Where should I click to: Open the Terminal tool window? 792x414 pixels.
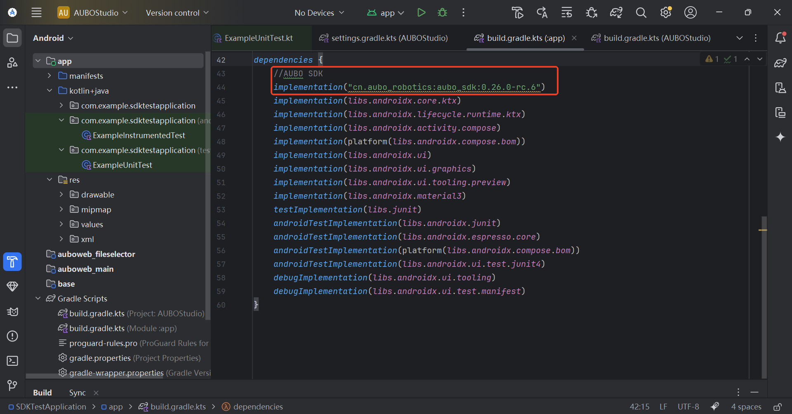point(12,361)
